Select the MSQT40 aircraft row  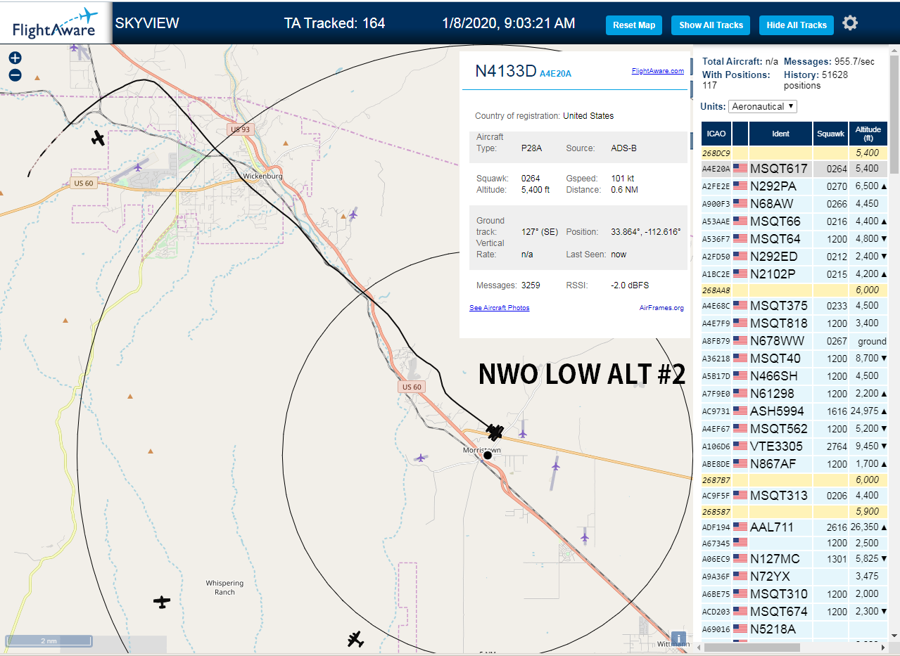tap(794, 359)
